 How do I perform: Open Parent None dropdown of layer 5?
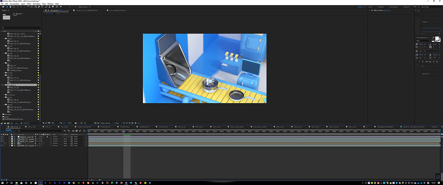point(79,146)
